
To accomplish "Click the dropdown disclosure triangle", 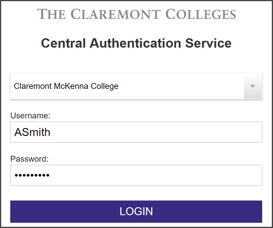I will (x=253, y=86).
